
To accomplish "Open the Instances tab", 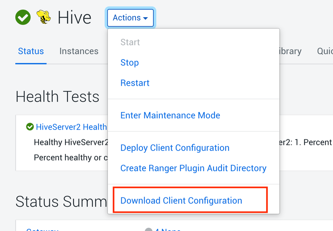I will point(79,51).
